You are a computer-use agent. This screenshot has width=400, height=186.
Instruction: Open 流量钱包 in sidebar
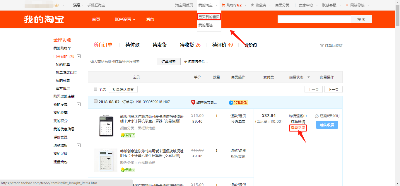pyautogui.click(x=60, y=162)
